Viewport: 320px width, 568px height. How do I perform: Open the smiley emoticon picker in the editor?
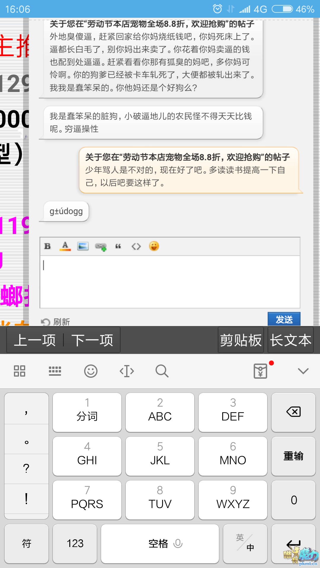point(154,246)
